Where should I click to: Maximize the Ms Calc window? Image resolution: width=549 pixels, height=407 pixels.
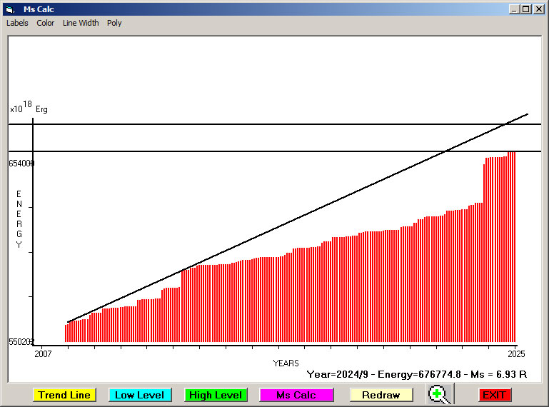click(525, 9)
